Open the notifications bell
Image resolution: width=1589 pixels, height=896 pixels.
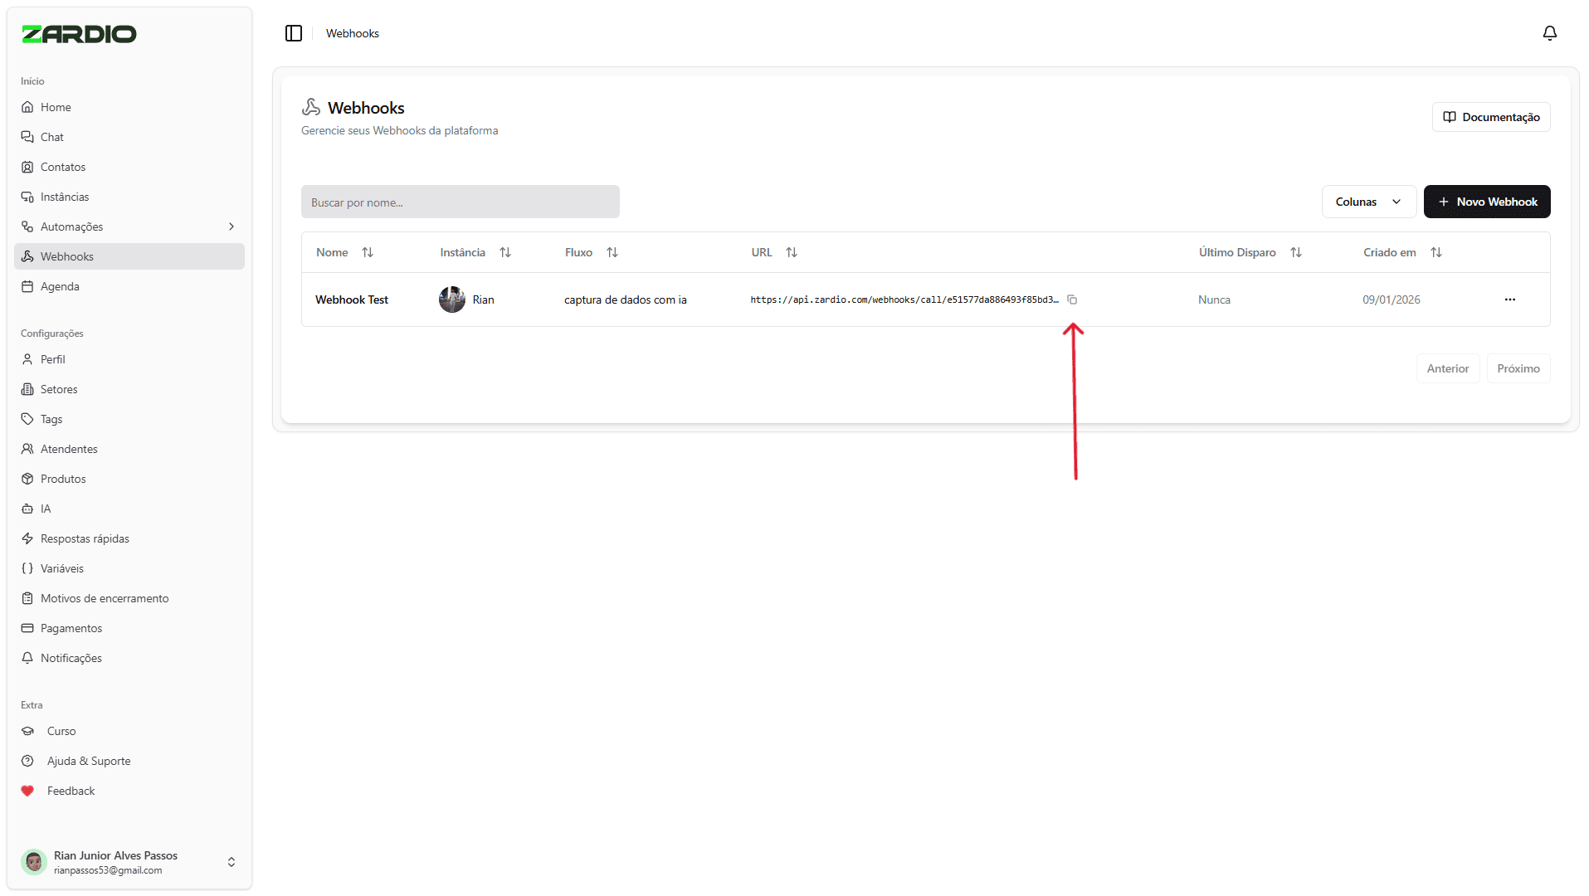click(x=1550, y=32)
